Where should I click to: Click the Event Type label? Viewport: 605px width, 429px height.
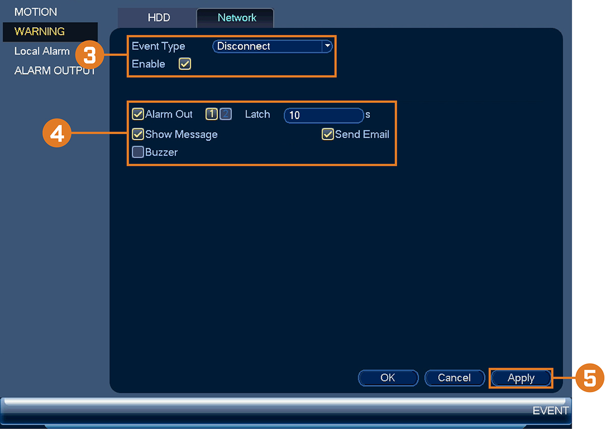click(x=158, y=46)
